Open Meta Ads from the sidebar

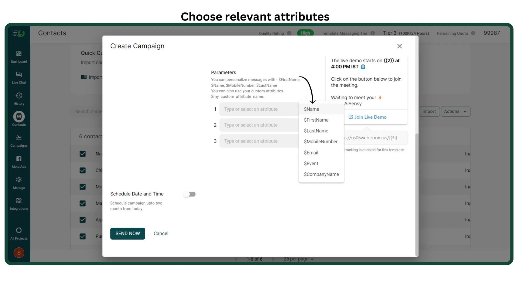pyautogui.click(x=19, y=161)
